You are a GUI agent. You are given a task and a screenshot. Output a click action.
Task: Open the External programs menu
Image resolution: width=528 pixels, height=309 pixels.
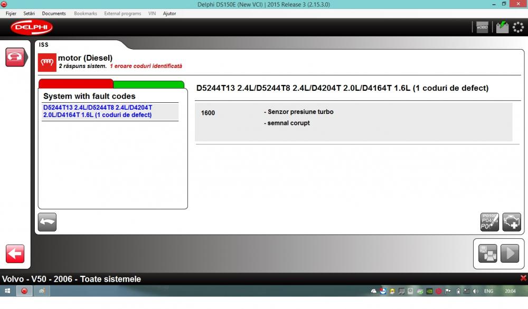(x=122, y=14)
